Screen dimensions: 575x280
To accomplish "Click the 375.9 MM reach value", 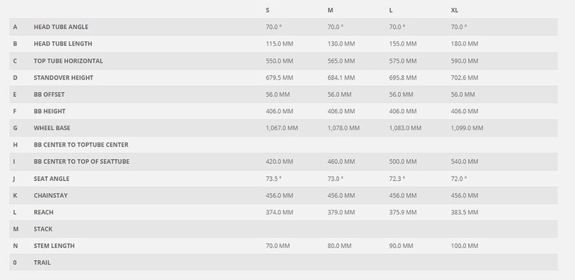I will [x=402, y=213].
